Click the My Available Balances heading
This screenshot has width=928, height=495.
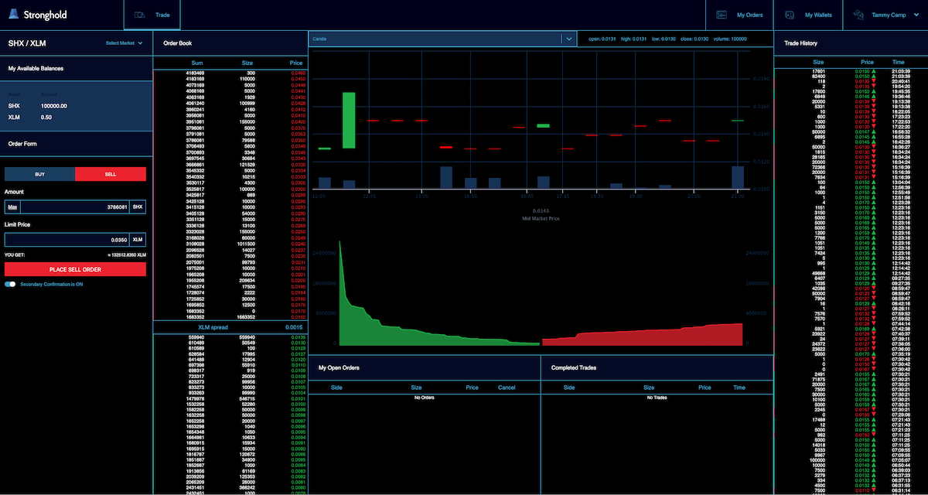point(36,68)
